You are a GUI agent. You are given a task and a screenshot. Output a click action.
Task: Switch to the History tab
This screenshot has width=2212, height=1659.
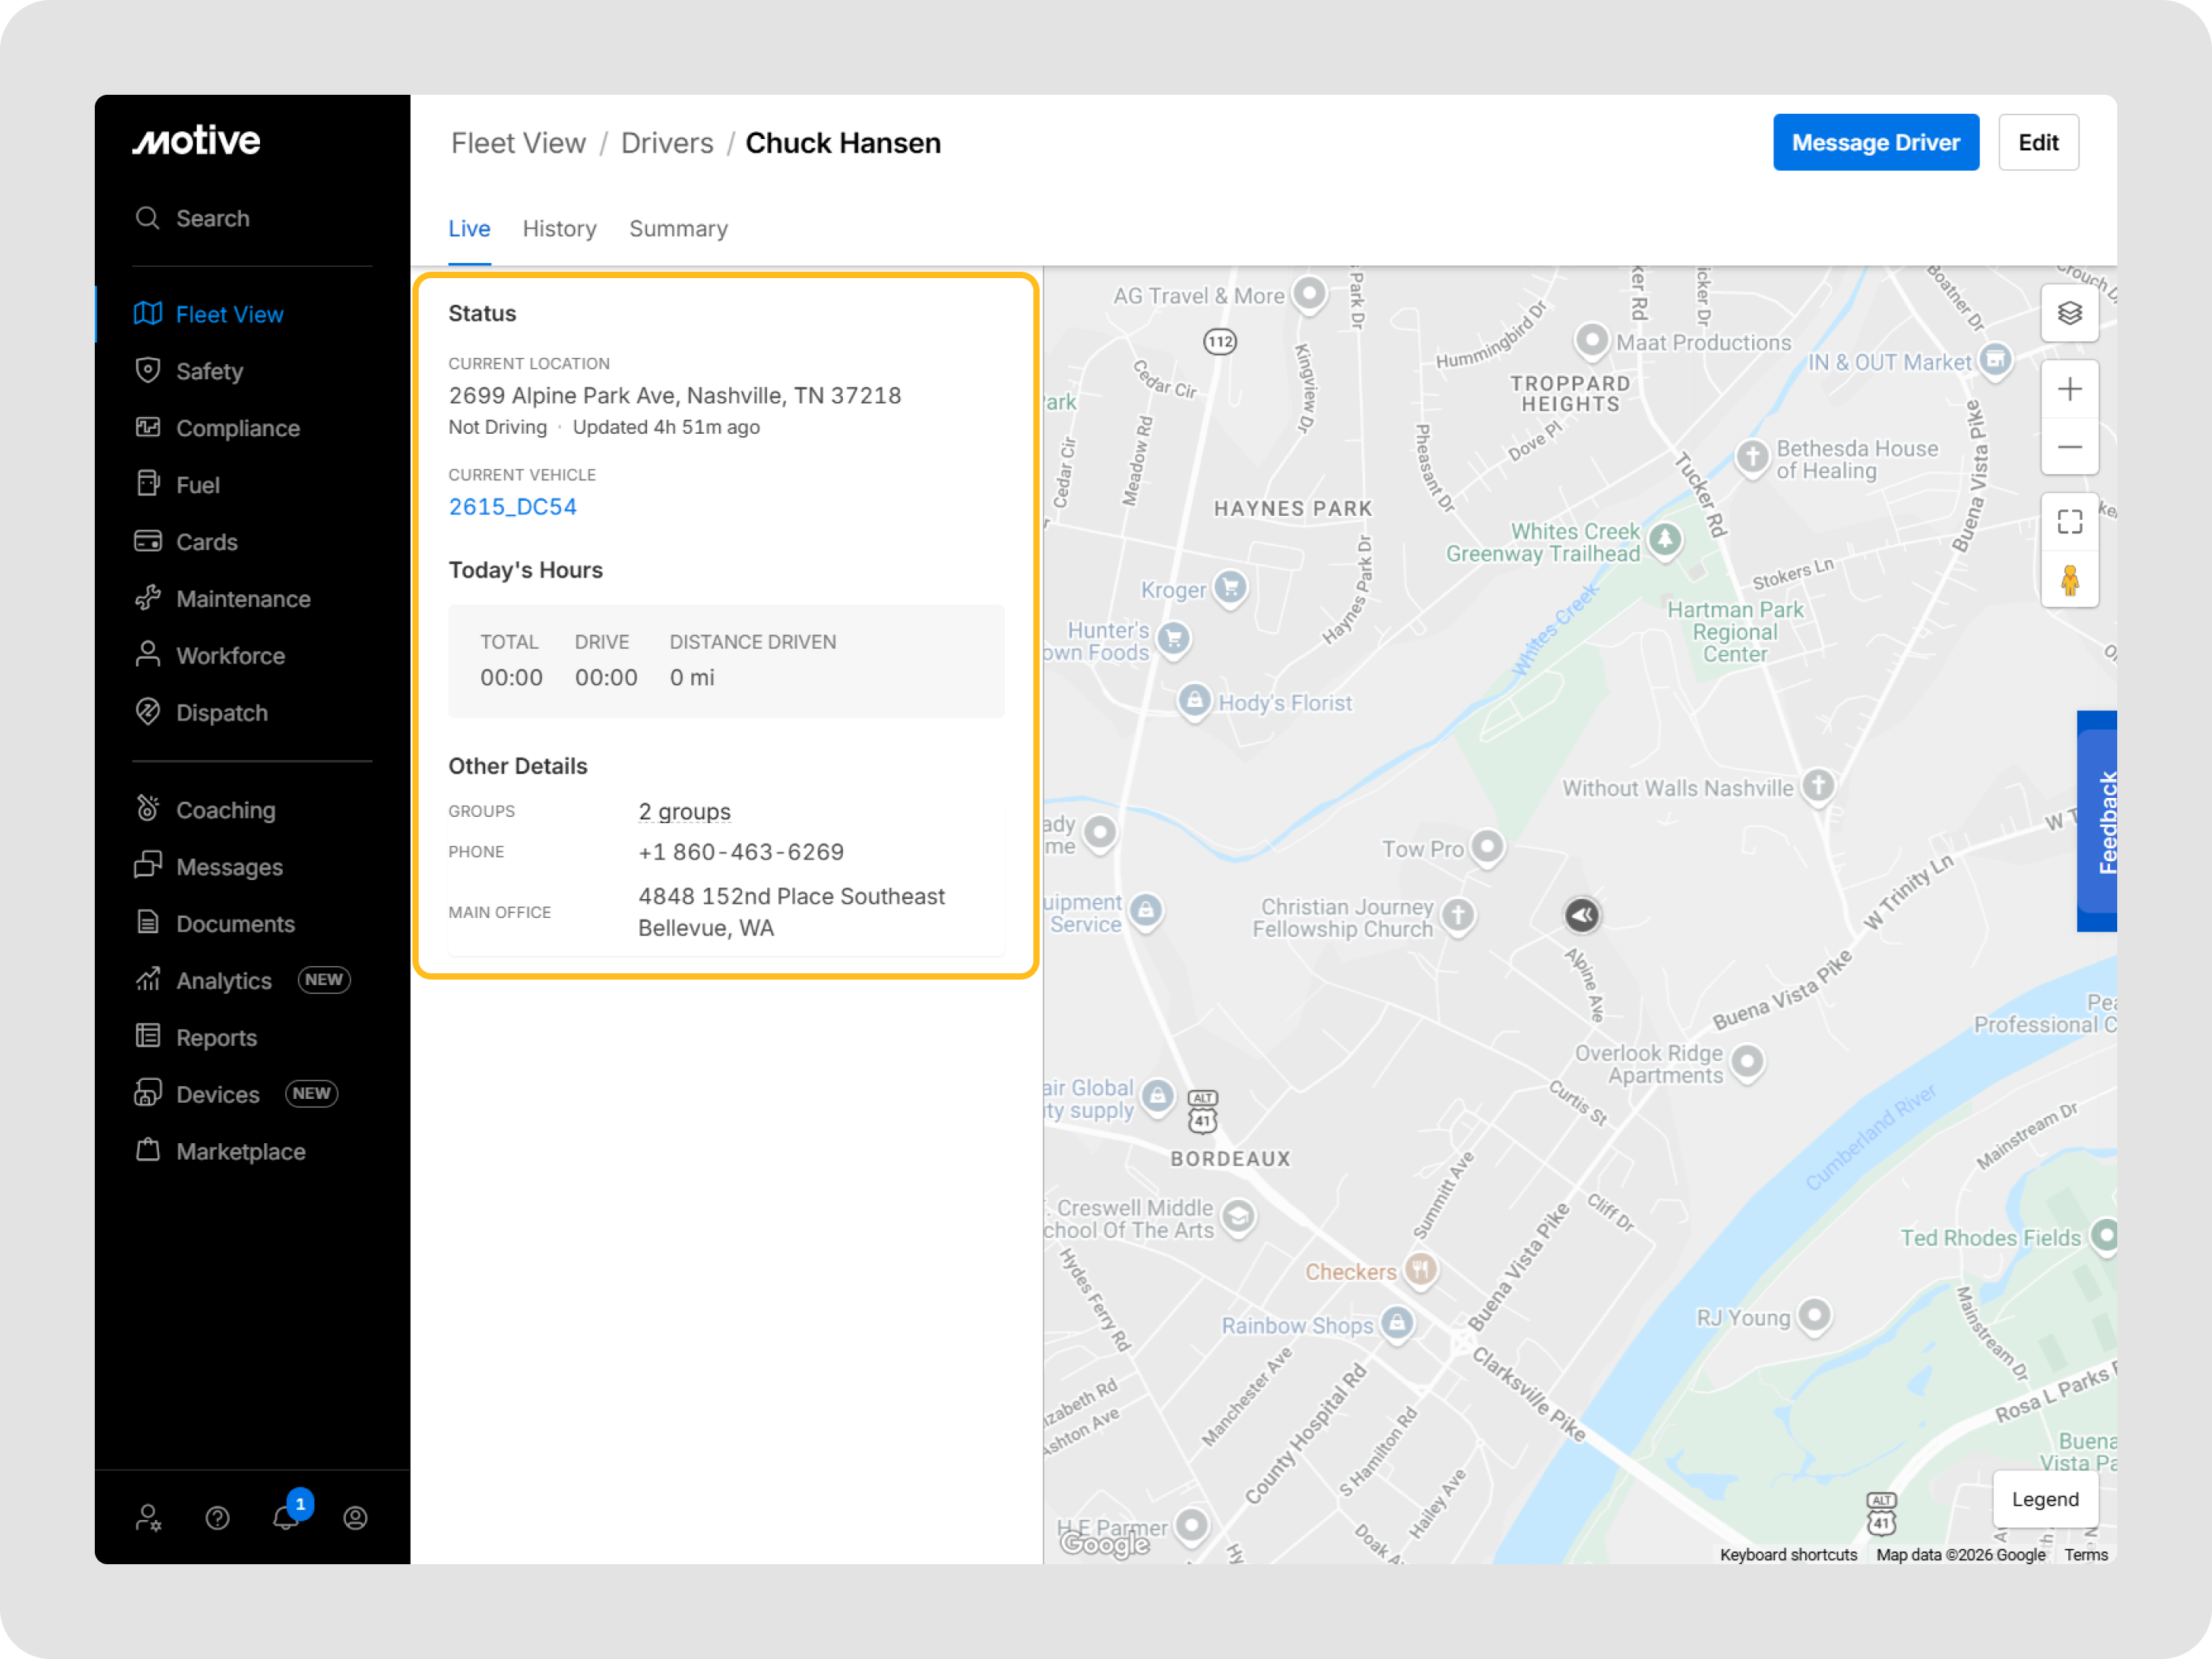[x=559, y=229]
